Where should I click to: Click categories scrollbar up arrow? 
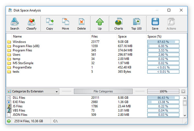click(185, 98)
